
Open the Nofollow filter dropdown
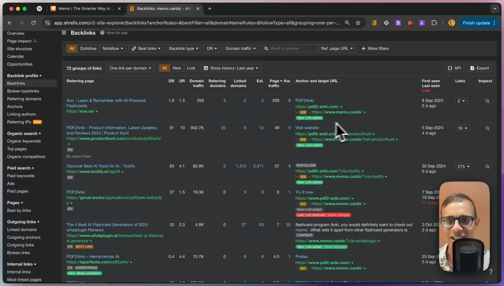tap(113, 48)
